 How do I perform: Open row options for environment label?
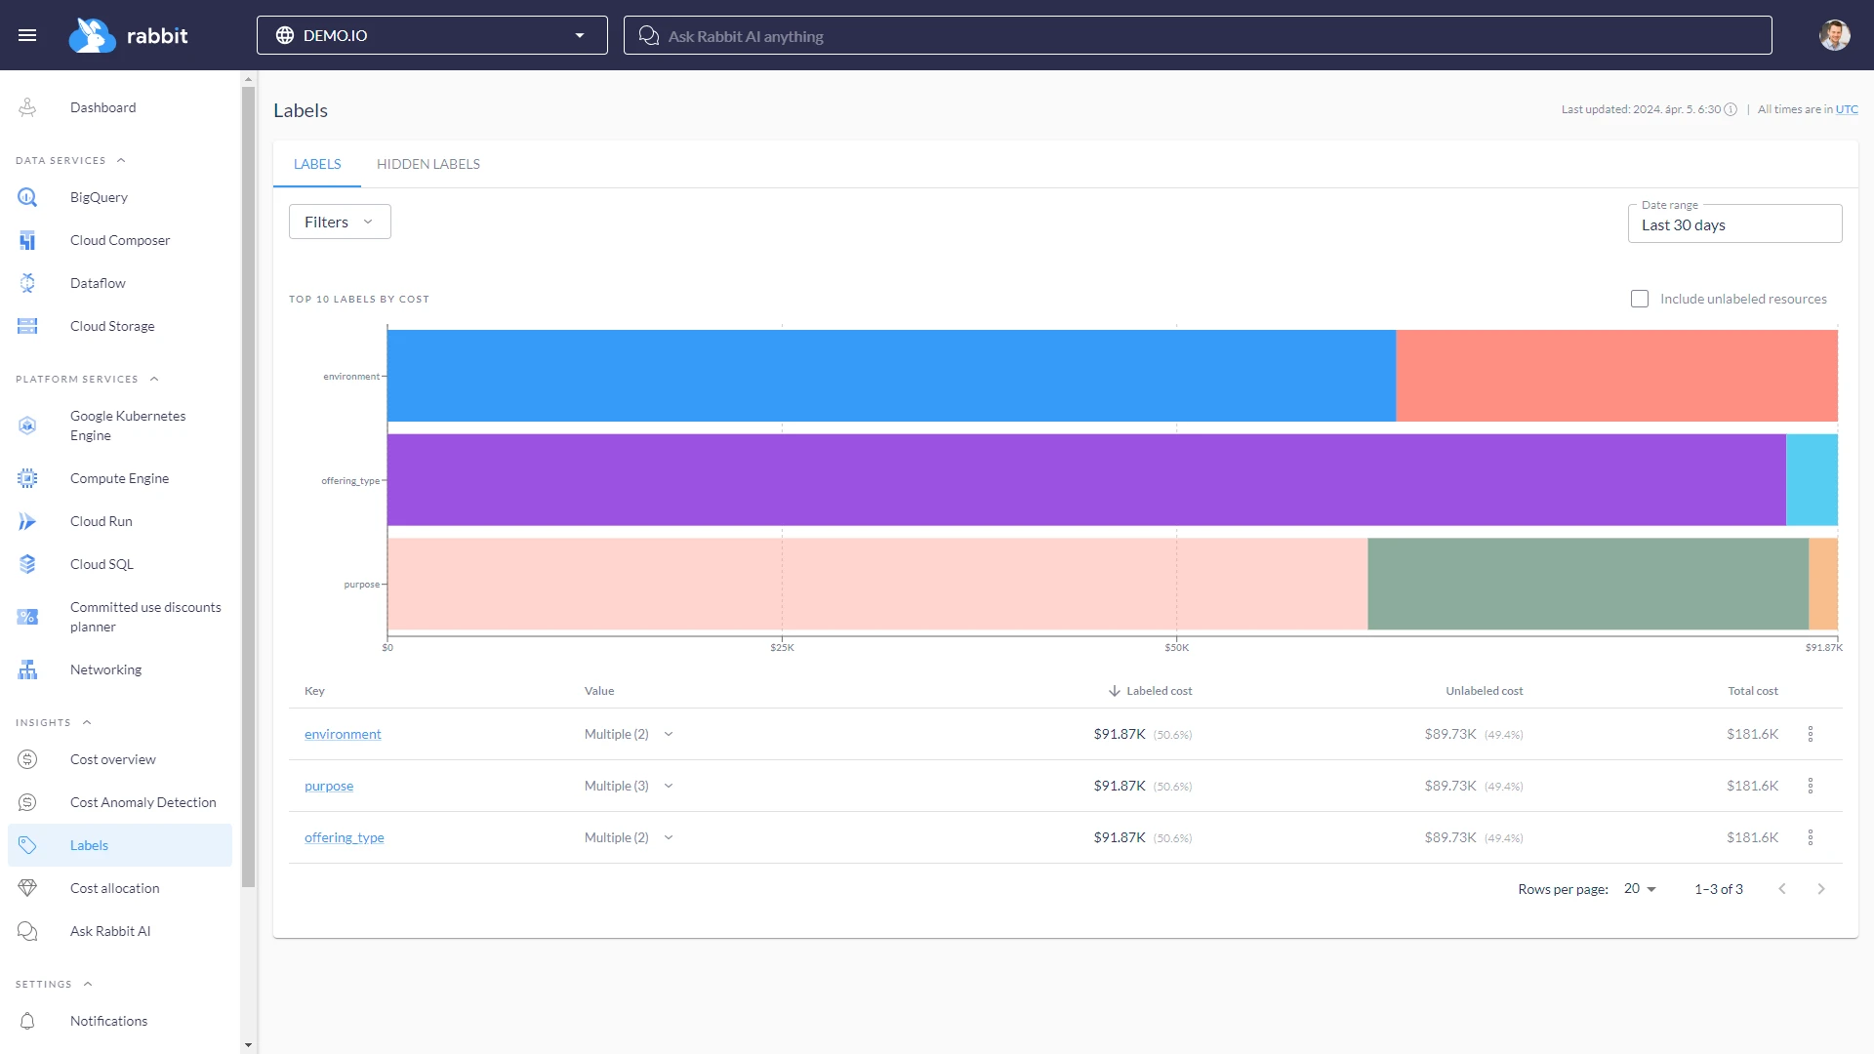tap(1810, 734)
